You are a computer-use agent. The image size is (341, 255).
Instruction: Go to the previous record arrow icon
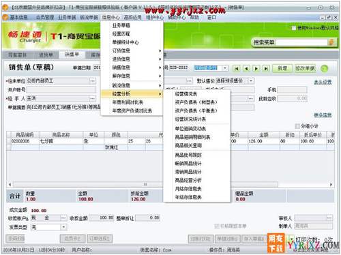tap(246, 68)
